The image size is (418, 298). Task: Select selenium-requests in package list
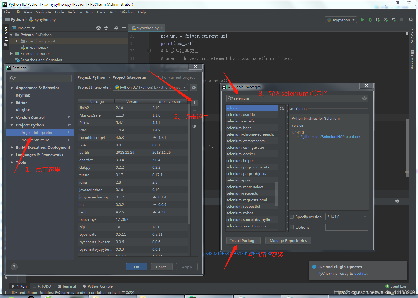(252, 193)
